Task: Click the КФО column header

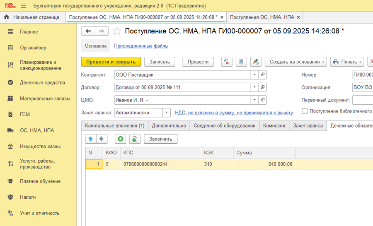Action: pos(111,153)
